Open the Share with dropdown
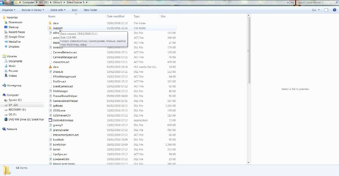The height and width of the screenshot is (176, 339). click(x=58, y=10)
